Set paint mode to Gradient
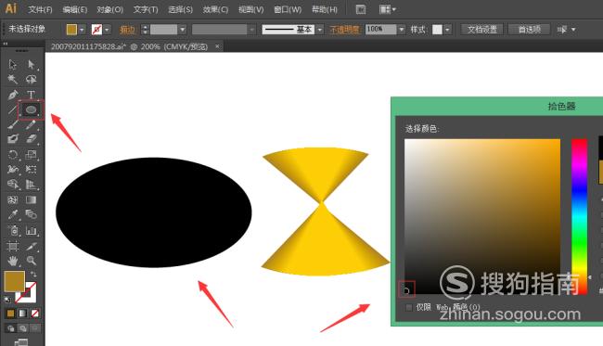The width and height of the screenshot is (603, 346). click(x=22, y=314)
